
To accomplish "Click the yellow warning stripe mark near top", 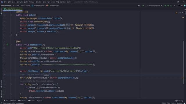I will [x=183, y=17].
